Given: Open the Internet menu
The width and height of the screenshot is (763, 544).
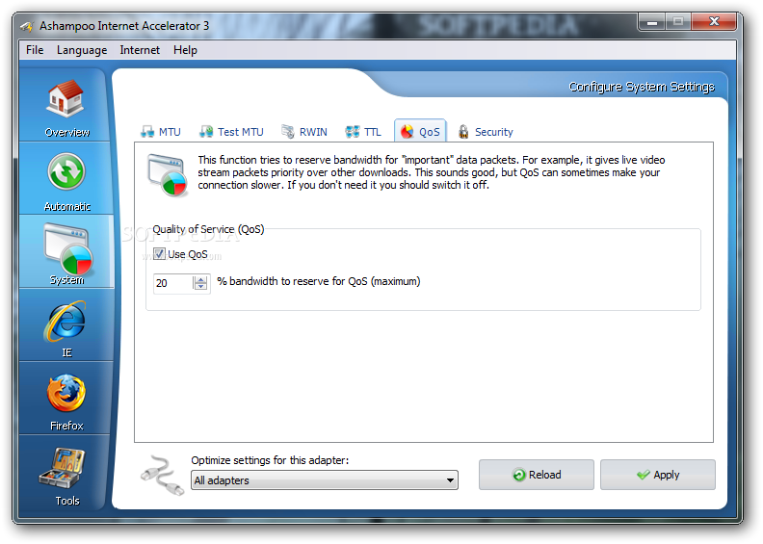Looking at the screenshot, I should [140, 50].
